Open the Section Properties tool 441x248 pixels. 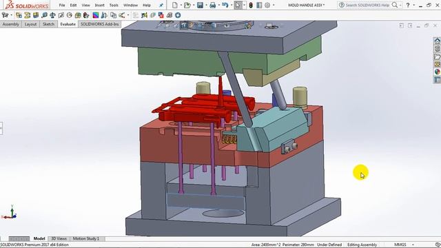[x=61, y=15]
